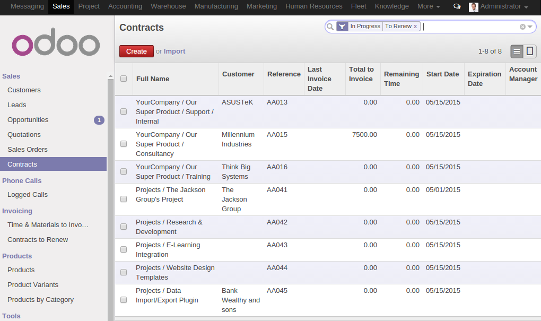Open the Warehouse menu

tap(168, 6)
